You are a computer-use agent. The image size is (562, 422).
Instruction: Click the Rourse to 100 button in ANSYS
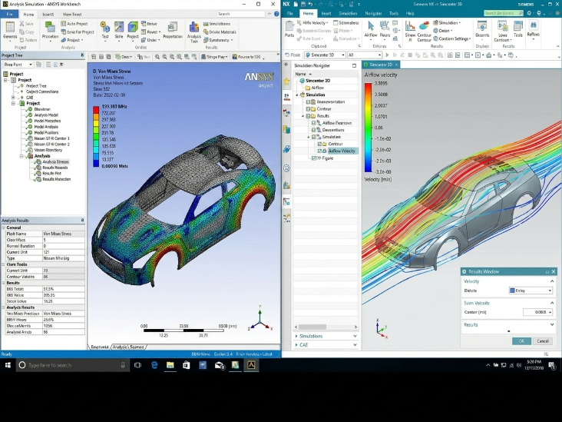(246, 57)
